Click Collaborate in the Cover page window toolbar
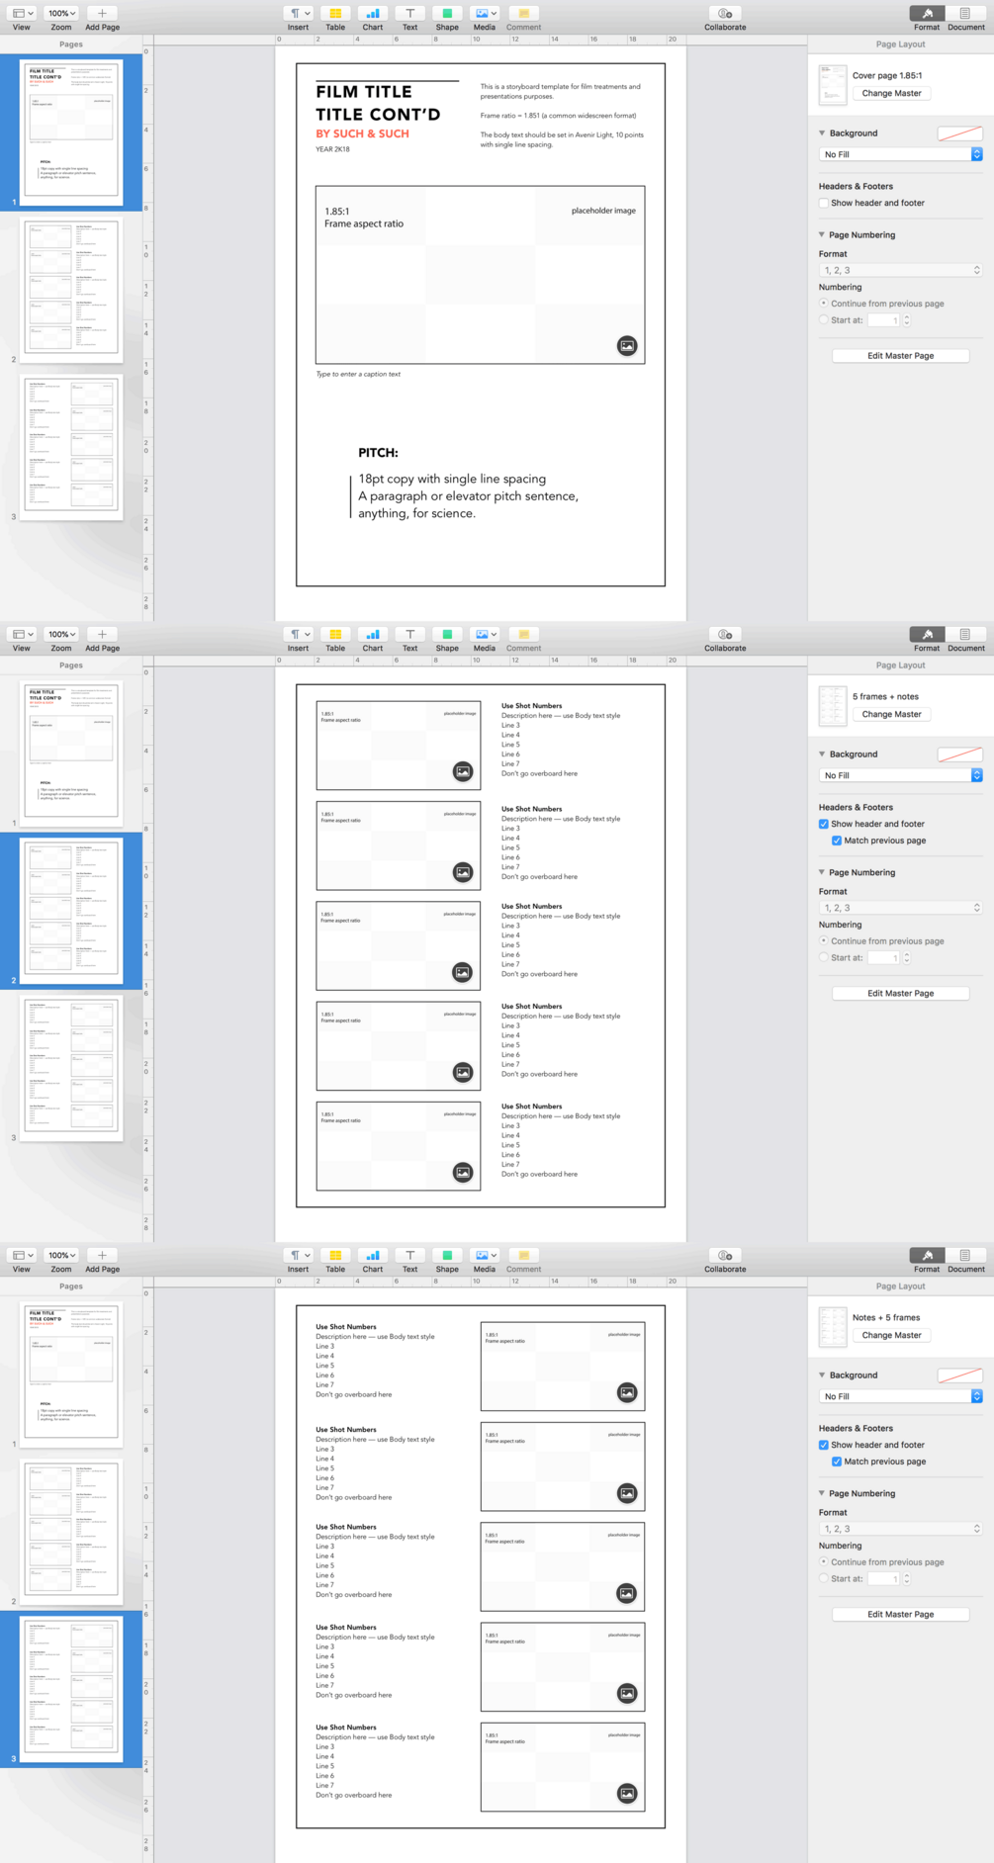This screenshot has height=1863, width=994. point(725,14)
